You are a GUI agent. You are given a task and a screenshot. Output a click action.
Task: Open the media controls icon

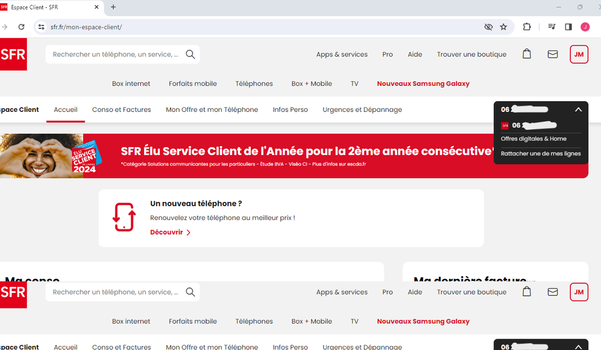552,27
